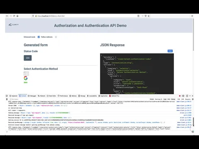Close the developer tools panel
The height and width of the screenshot is (149, 199).
tap(192, 96)
